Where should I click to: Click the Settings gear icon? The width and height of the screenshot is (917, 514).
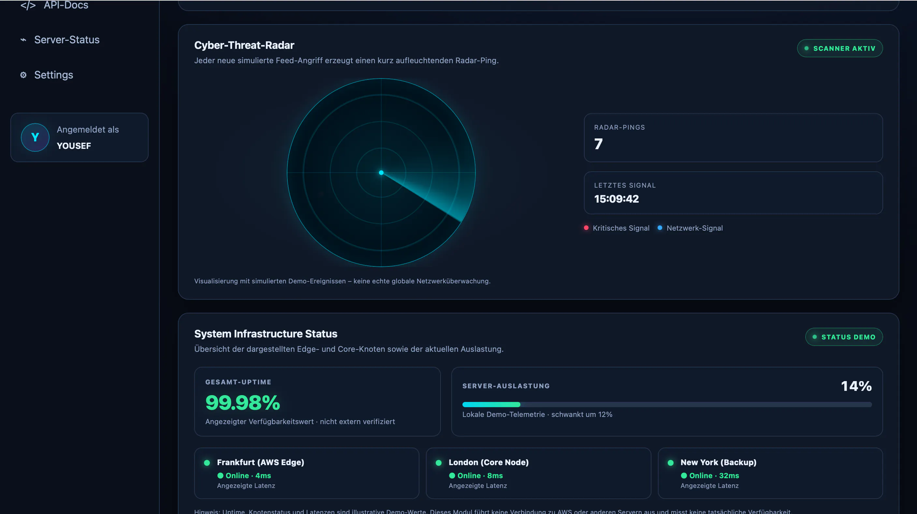tap(23, 75)
